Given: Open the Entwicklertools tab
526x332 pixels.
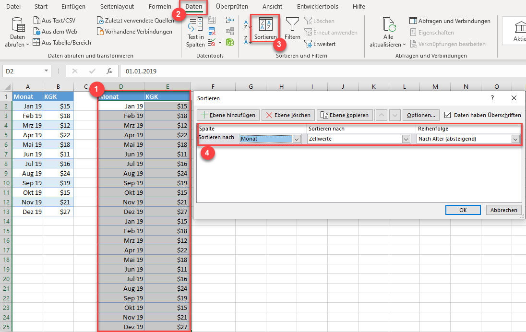Looking at the screenshot, I should tap(317, 6).
